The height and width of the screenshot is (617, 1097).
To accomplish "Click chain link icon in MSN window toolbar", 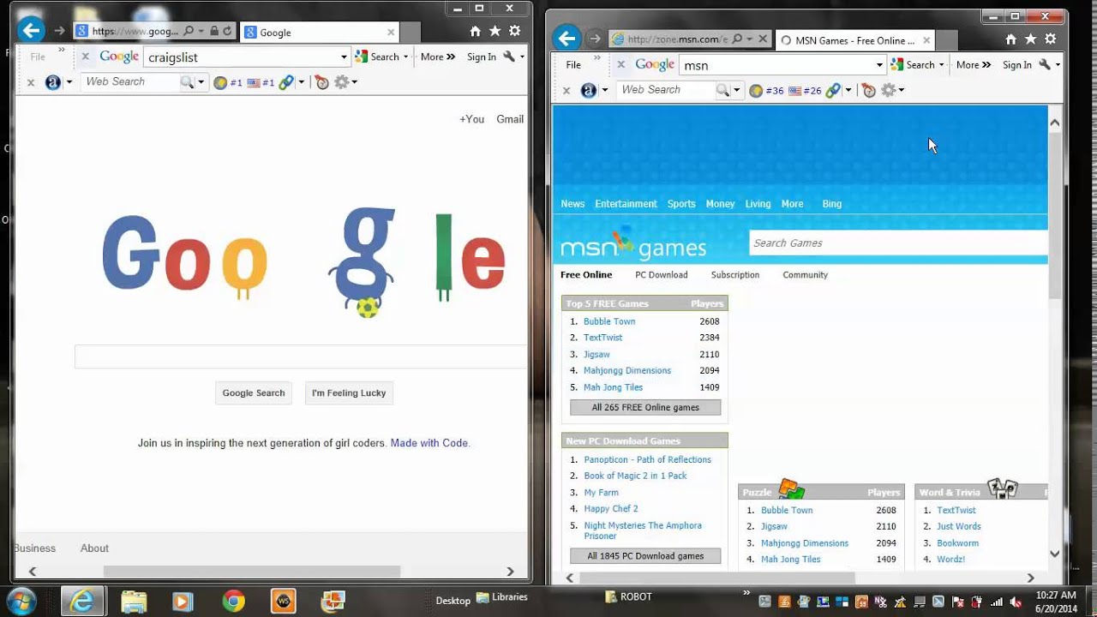I will click(832, 90).
